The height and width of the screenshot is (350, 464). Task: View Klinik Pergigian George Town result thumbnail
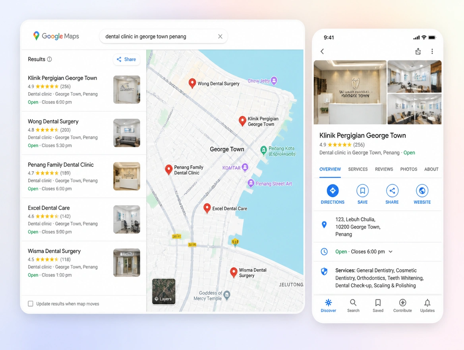(x=127, y=89)
